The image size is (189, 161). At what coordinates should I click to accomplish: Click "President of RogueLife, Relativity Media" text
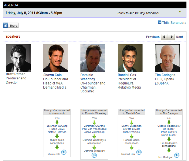(129, 83)
